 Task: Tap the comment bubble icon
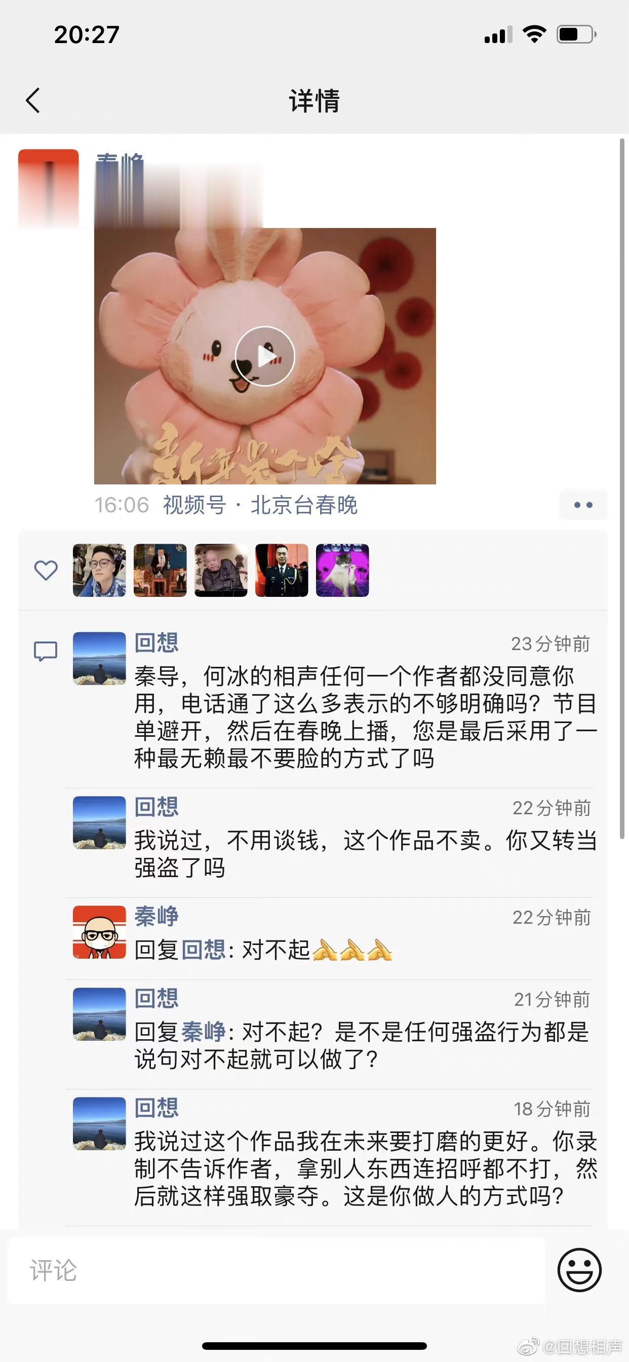pyautogui.click(x=46, y=651)
